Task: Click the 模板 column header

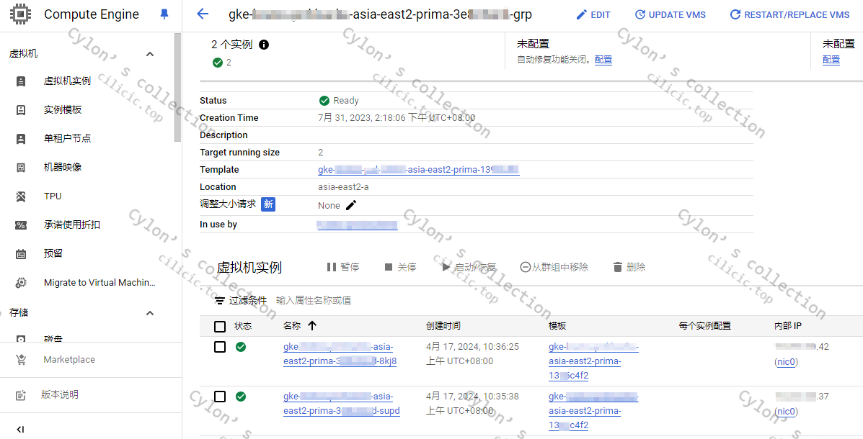Action: tap(557, 326)
